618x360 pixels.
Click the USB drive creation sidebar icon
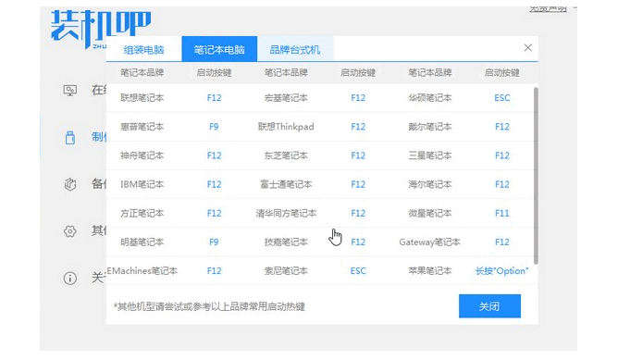click(x=70, y=138)
